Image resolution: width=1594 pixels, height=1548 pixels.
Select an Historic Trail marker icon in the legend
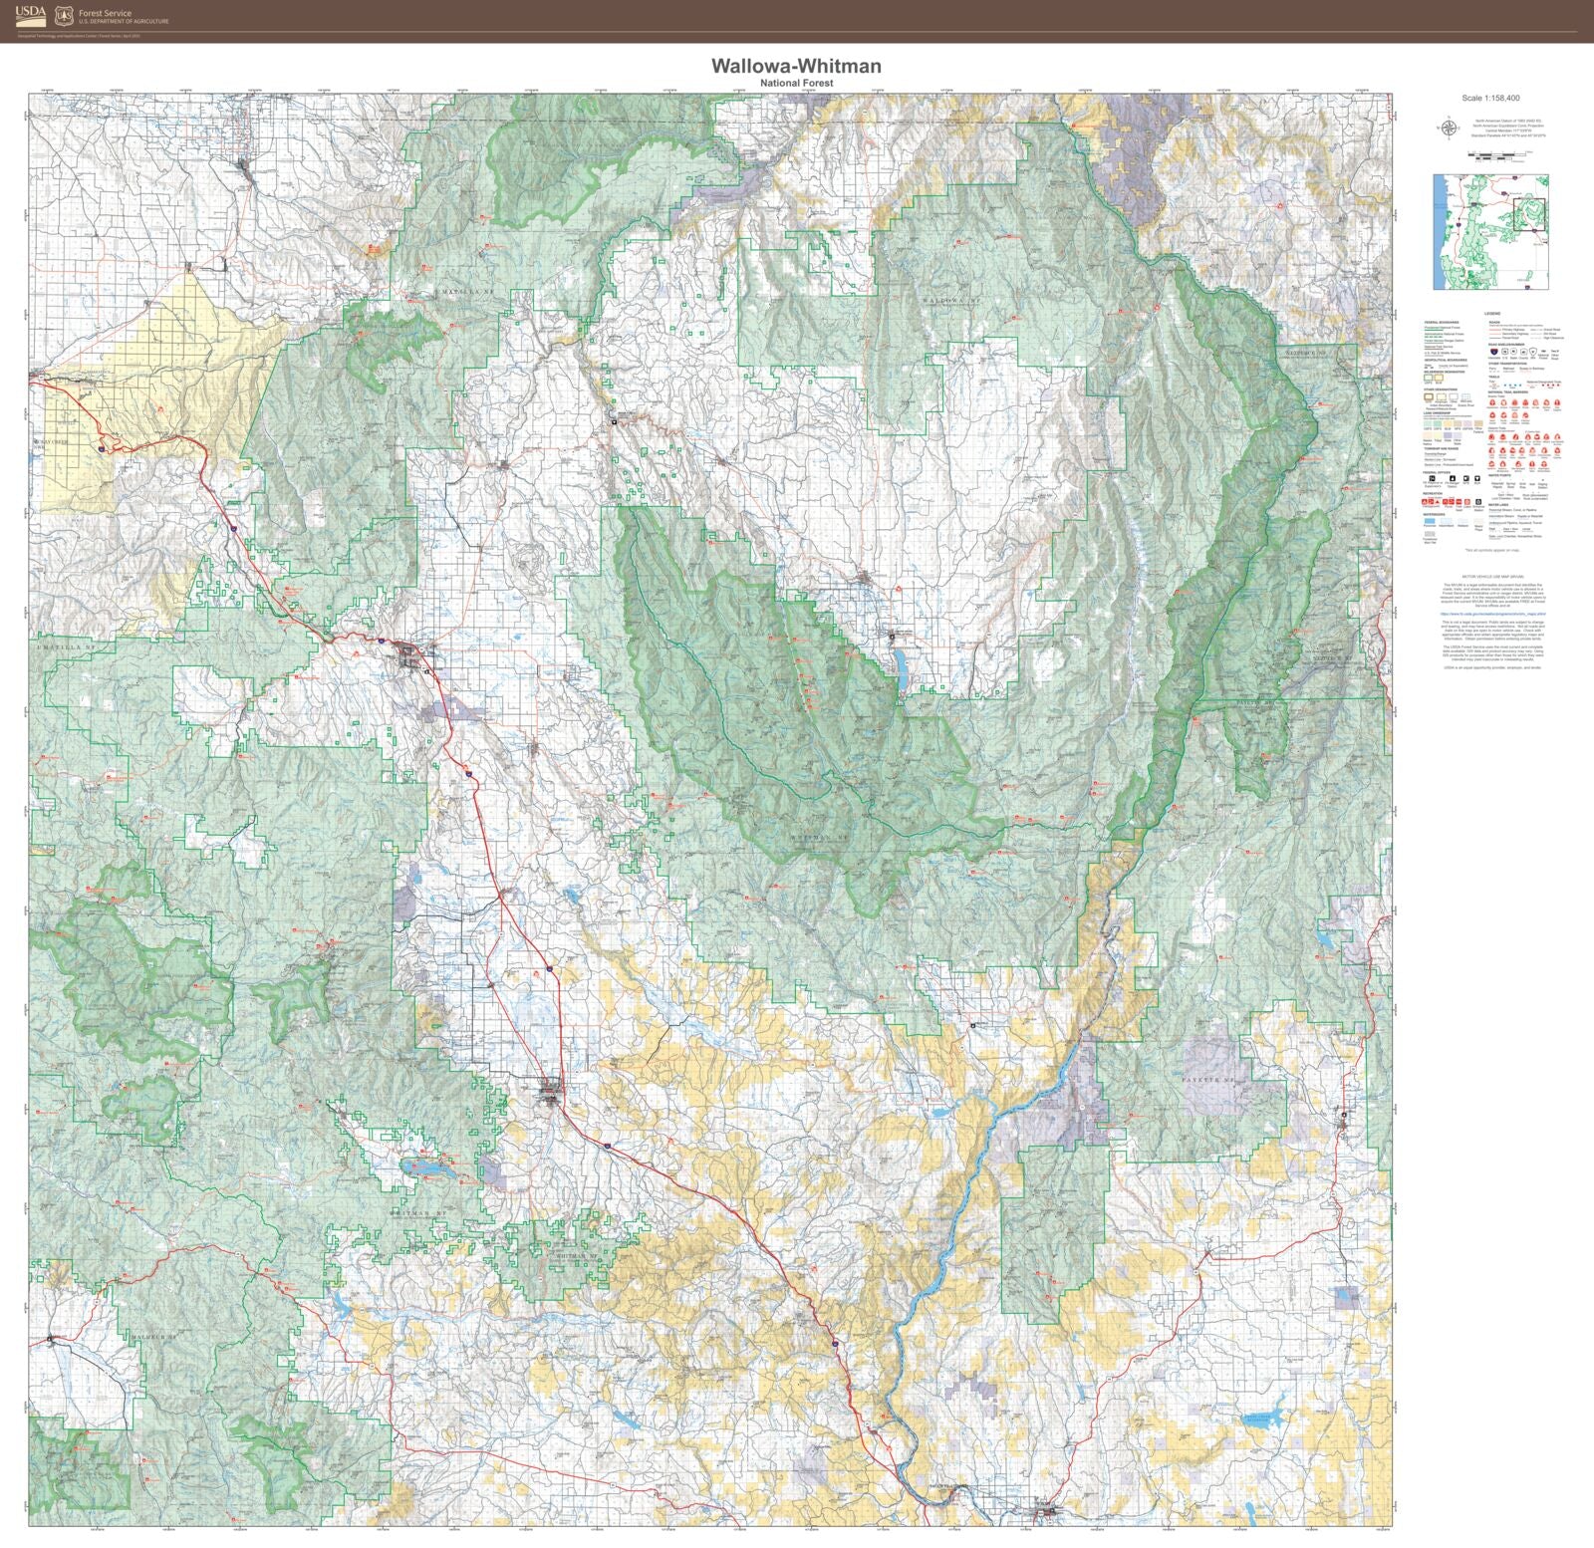(x=1493, y=402)
